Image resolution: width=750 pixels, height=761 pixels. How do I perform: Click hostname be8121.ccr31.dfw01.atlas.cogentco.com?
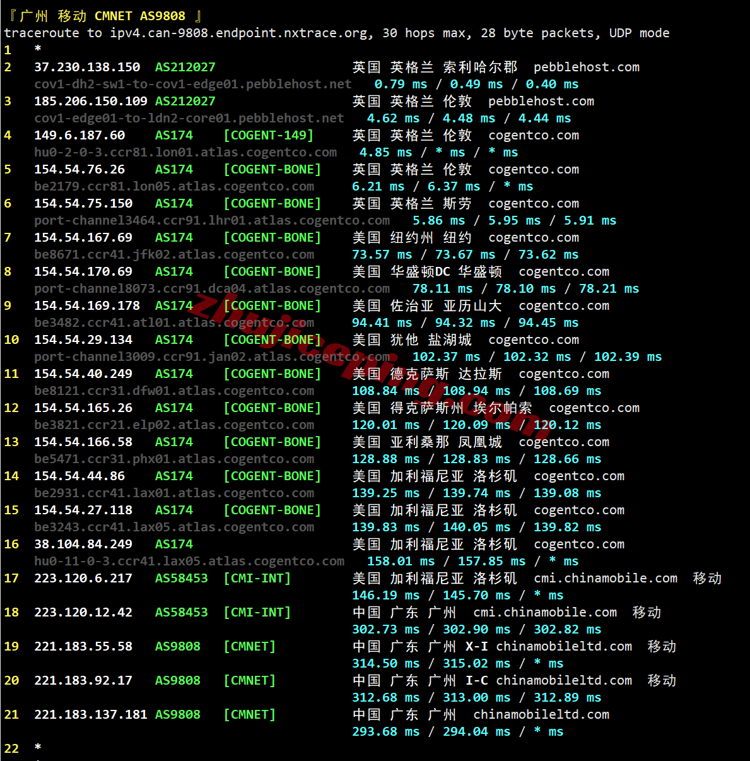pos(174,391)
